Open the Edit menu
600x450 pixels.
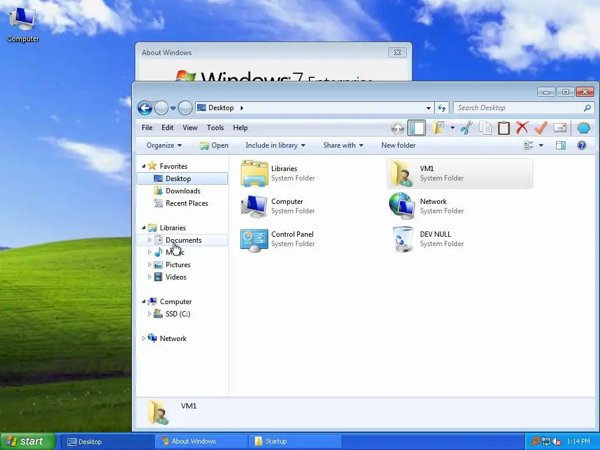point(167,128)
